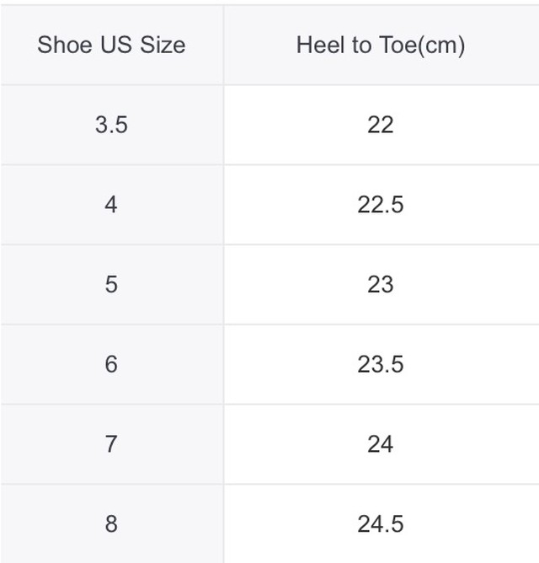The image size is (539, 563).
Task: Click the word Shoe in header
Action: click(65, 45)
